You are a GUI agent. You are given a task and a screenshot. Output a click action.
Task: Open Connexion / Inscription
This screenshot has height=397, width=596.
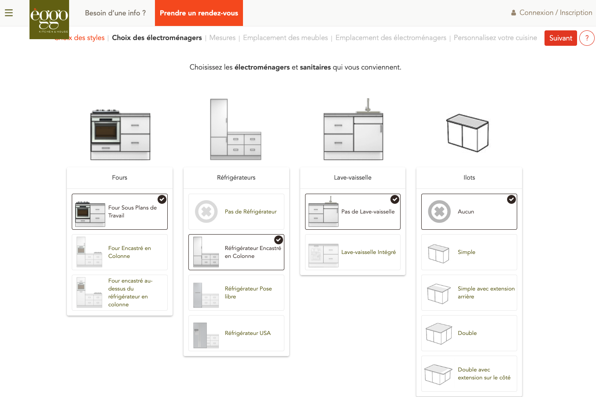click(555, 12)
